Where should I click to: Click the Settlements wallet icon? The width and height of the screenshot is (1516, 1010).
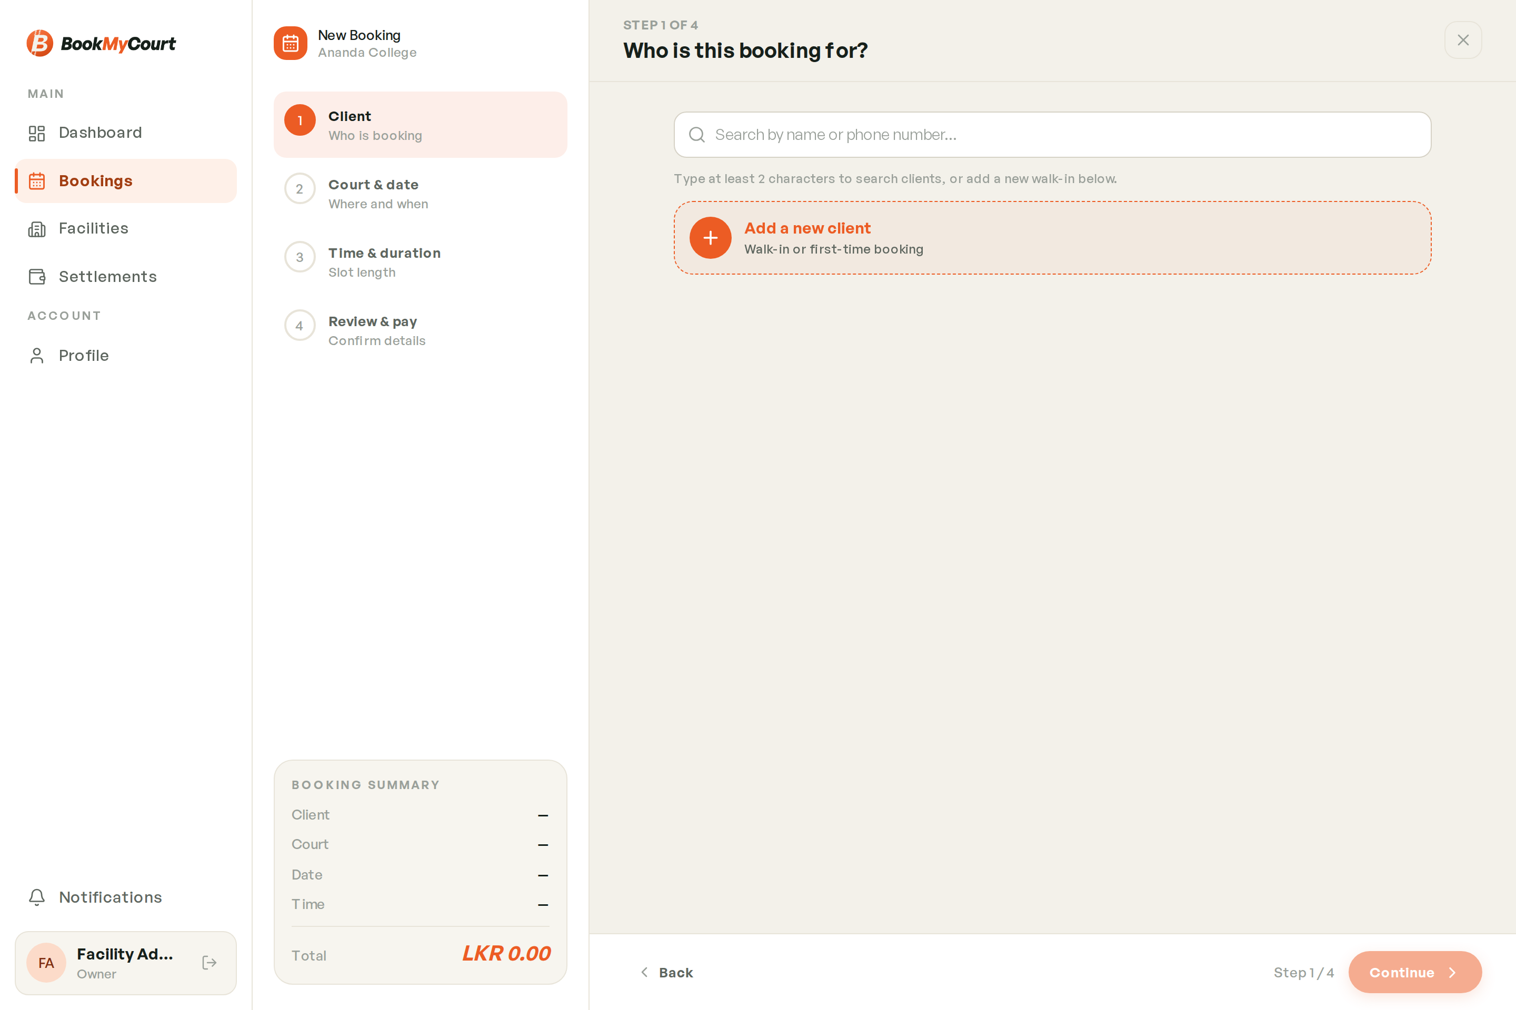[x=37, y=276]
